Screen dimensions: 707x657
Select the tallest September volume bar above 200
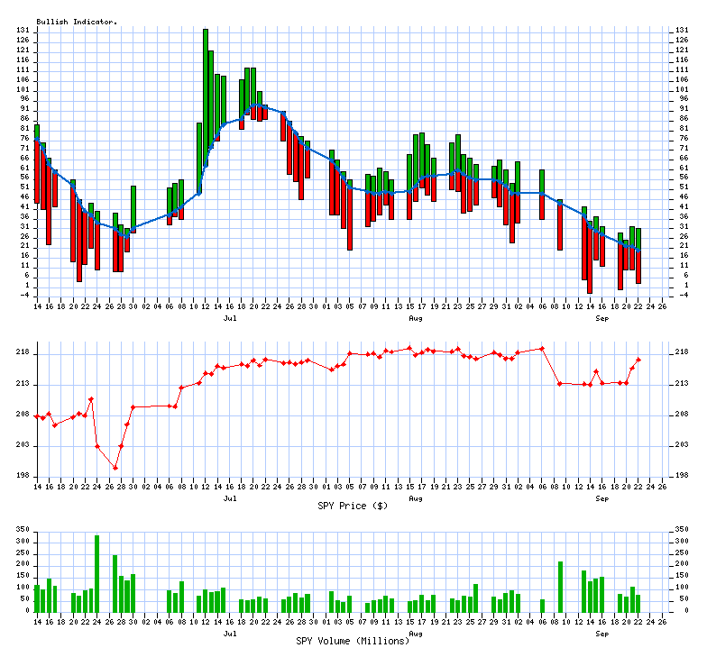(560, 586)
